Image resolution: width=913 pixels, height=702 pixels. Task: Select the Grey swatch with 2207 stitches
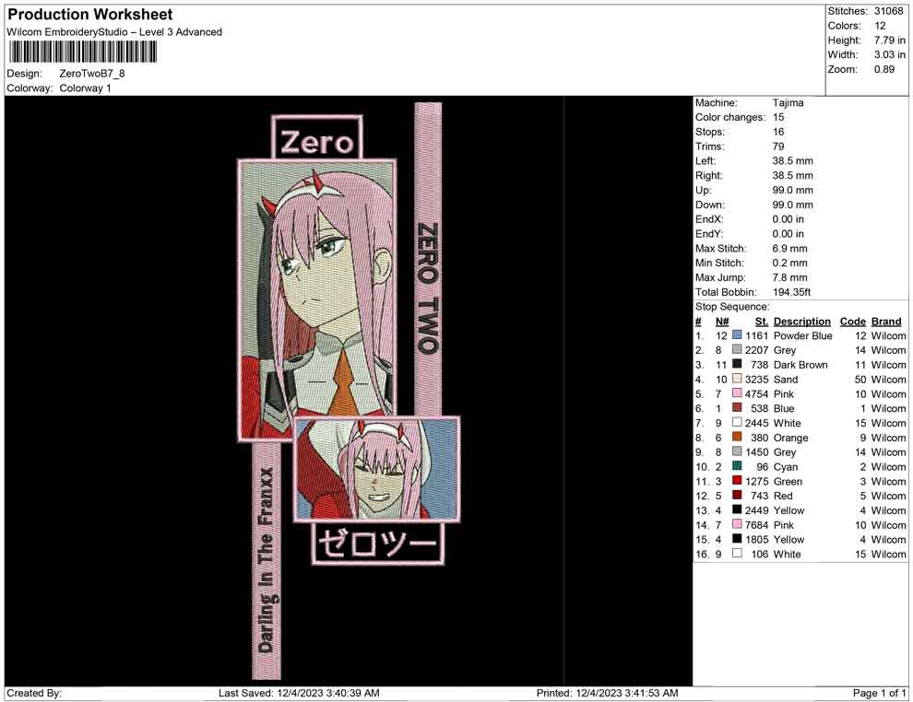737,349
